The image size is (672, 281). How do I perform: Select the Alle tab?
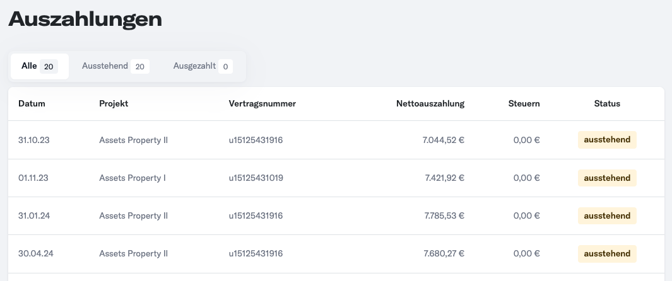click(39, 66)
